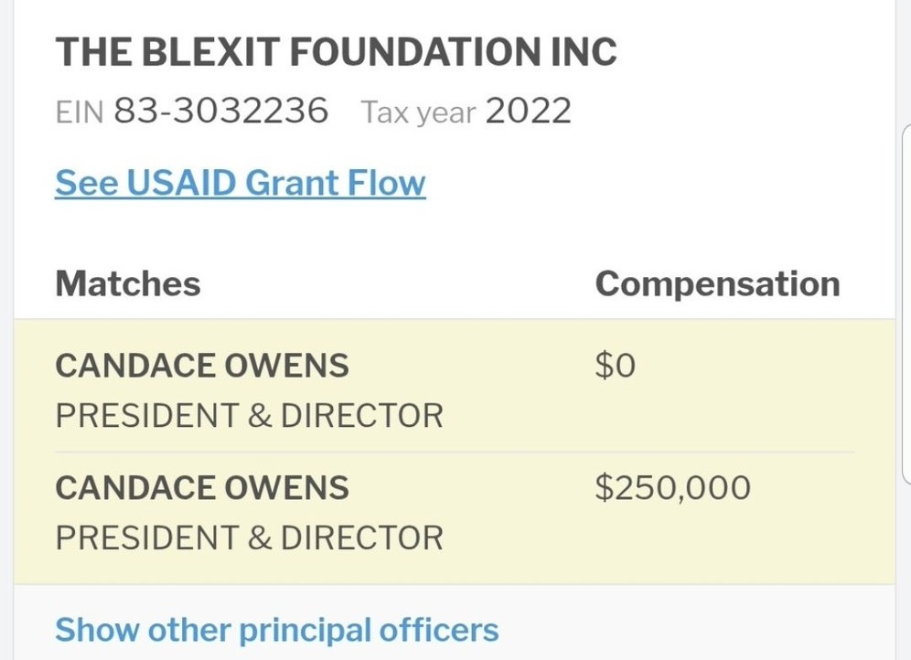Viewport: 911px width, 660px height.
Task: Click the divider between Owens rows
Action: [x=455, y=452]
